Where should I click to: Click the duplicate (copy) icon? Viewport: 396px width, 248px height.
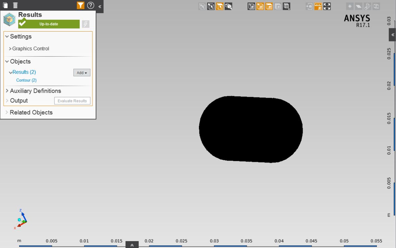click(5, 5)
